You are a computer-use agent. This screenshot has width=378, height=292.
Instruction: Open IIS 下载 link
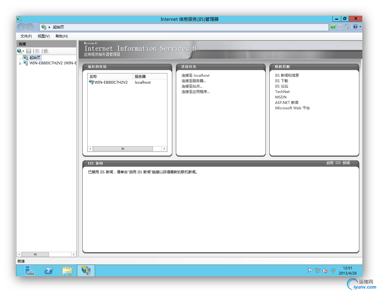281,81
